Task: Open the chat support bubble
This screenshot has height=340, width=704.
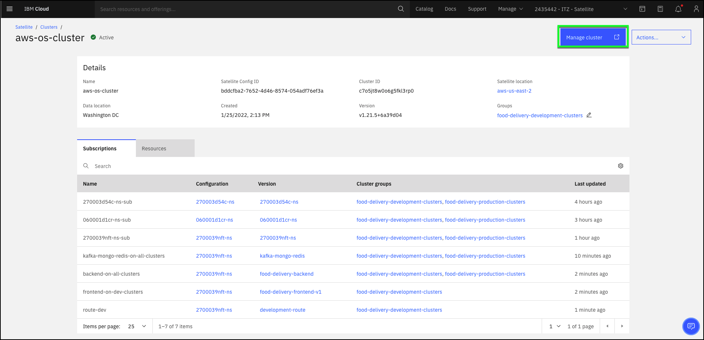Action: coord(691,326)
